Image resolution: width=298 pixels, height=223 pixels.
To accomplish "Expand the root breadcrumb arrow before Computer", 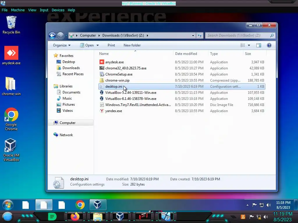I will 77,35.
